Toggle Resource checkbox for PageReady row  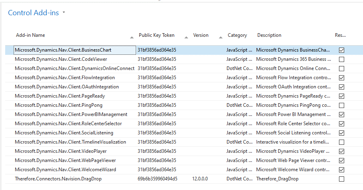[341, 96]
